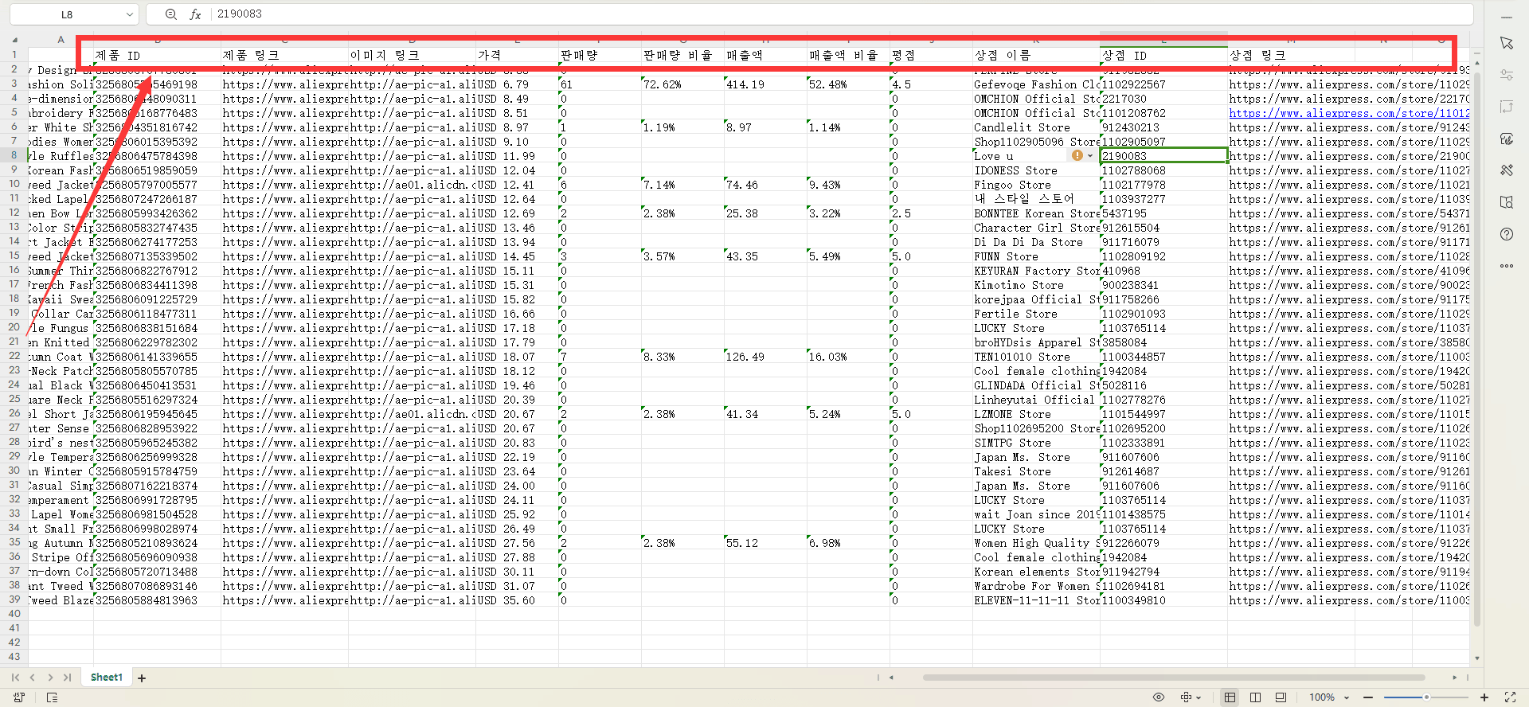Toggle eye protection mode icon

coord(1159,697)
